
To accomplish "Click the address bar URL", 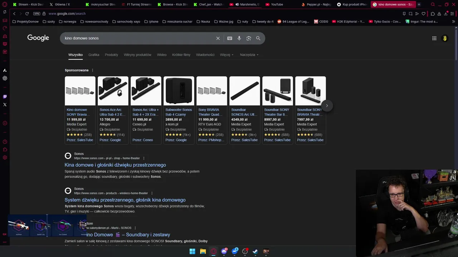I will (67, 14).
